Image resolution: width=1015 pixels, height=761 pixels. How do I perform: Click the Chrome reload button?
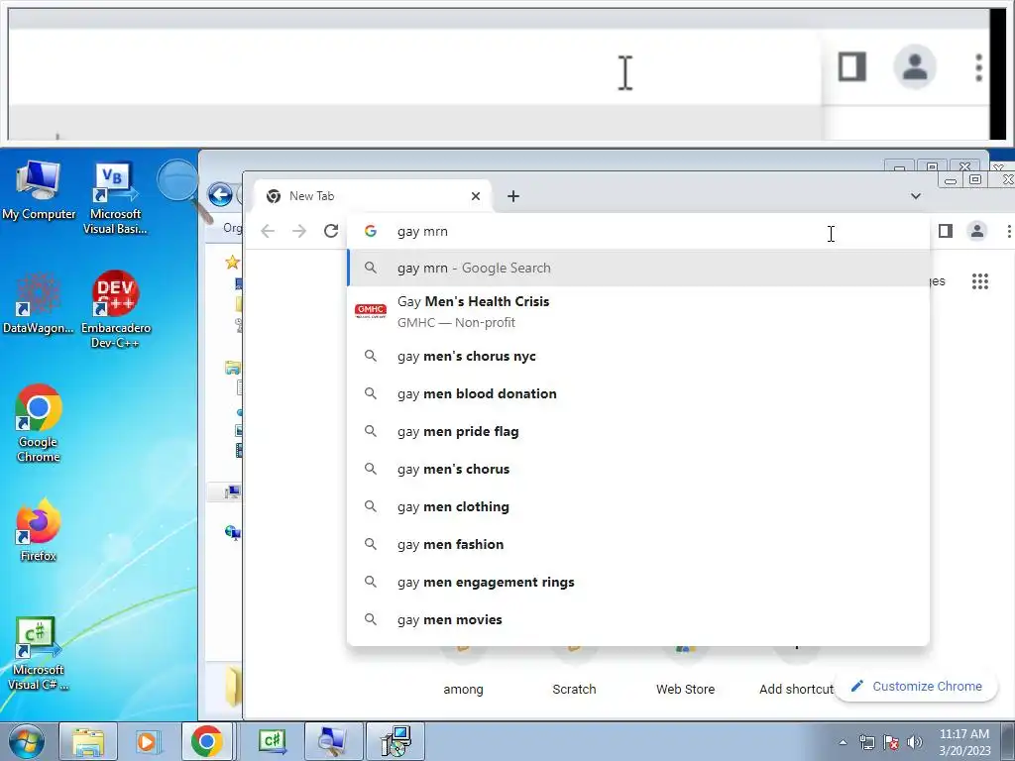click(x=331, y=231)
